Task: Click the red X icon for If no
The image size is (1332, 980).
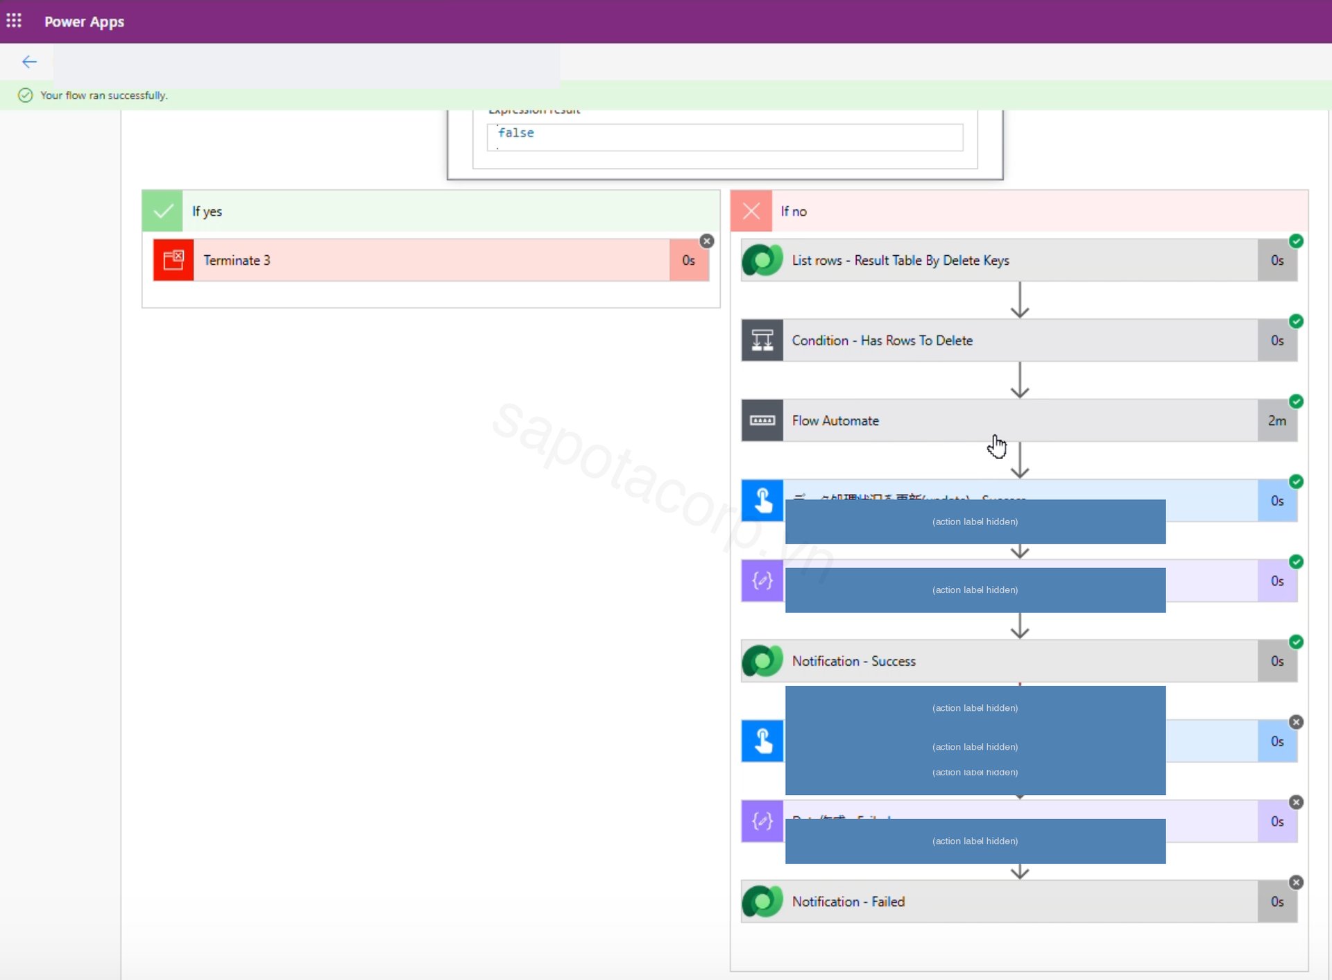Action: [751, 211]
